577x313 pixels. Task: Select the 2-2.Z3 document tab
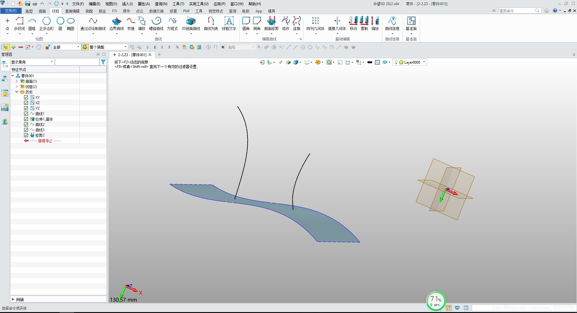coord(132,55)
